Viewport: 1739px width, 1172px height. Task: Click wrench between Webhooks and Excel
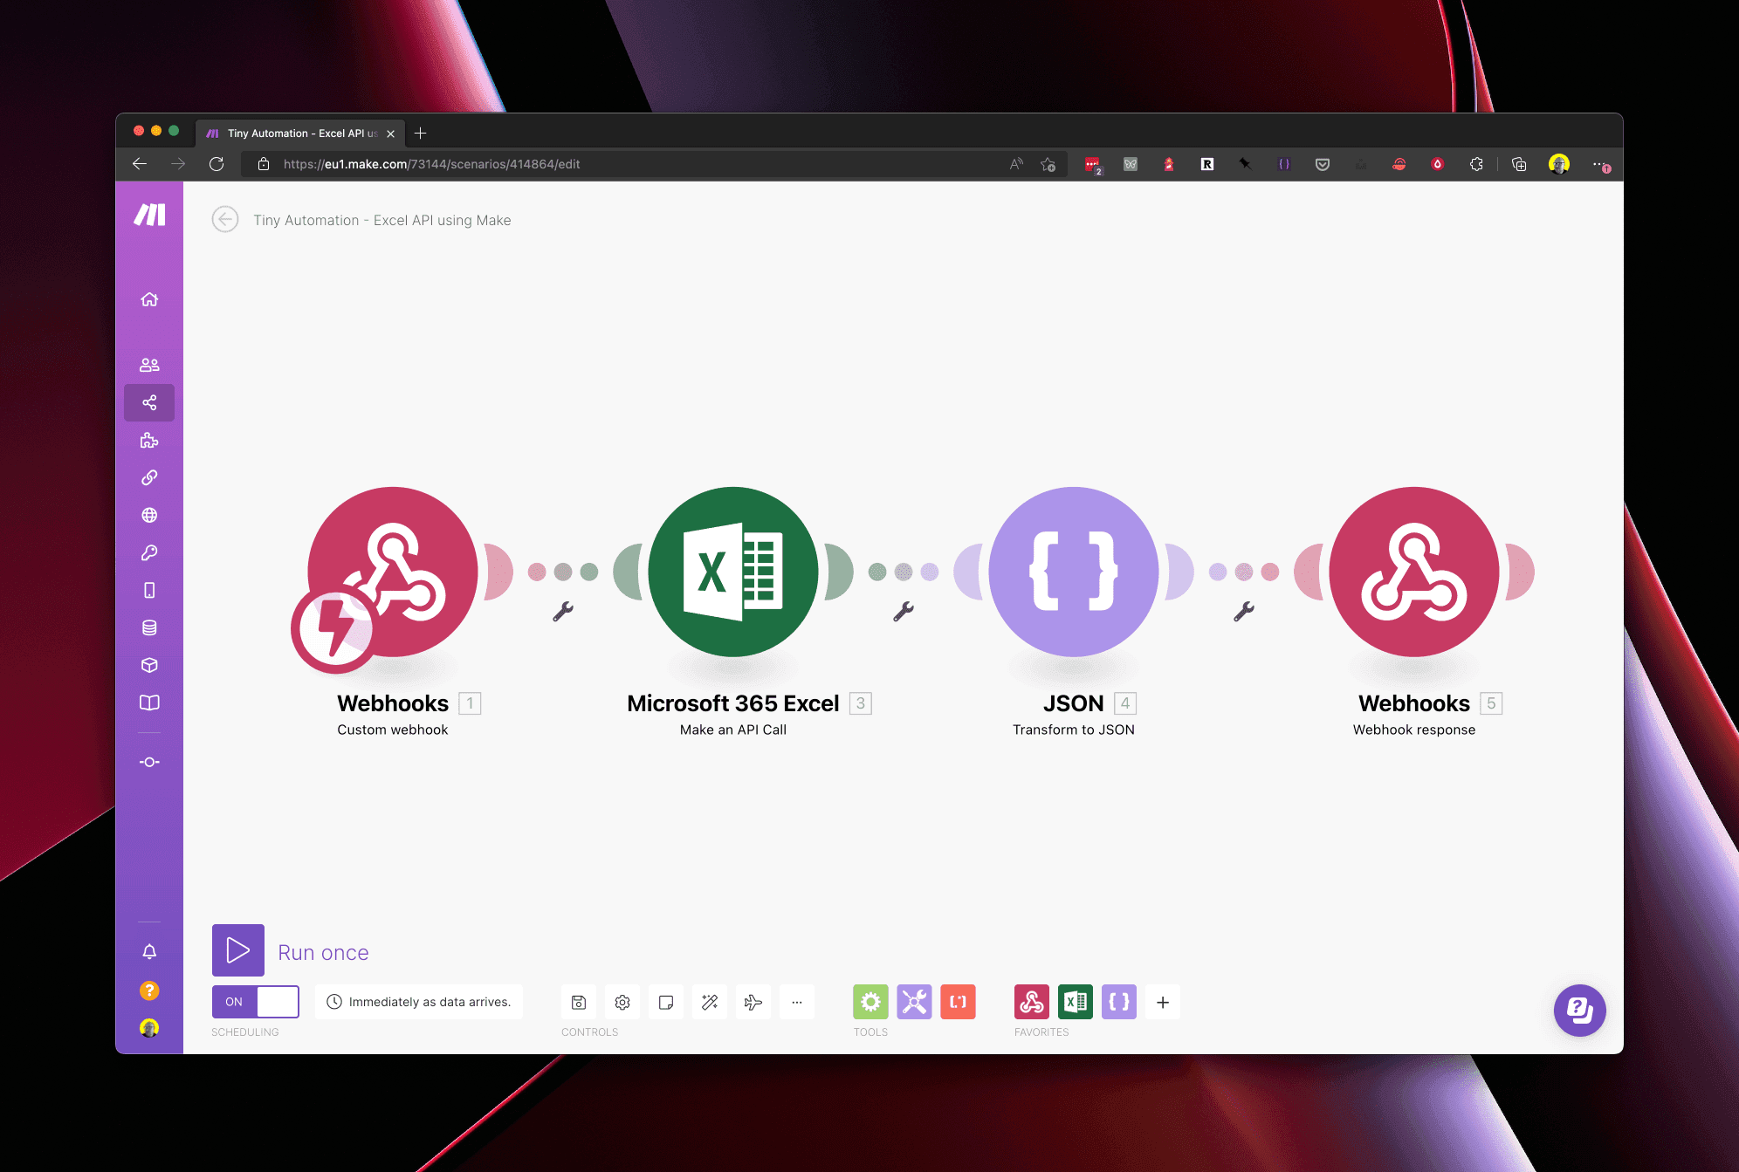click(x=563, y=612)
